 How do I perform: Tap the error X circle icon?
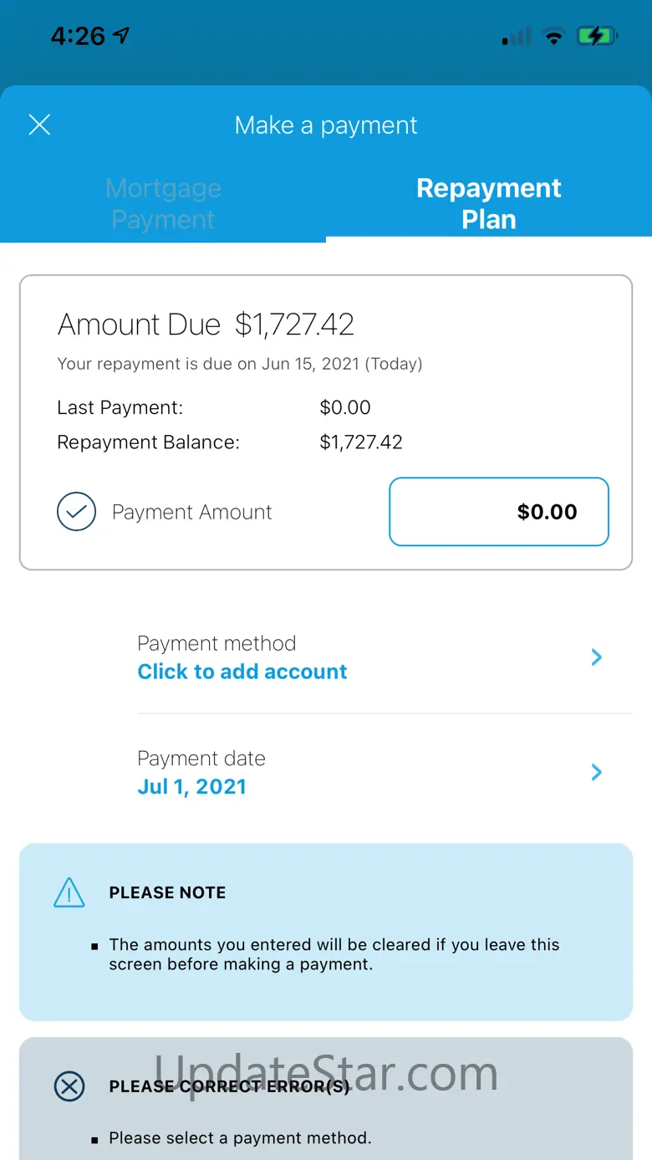69,1086
